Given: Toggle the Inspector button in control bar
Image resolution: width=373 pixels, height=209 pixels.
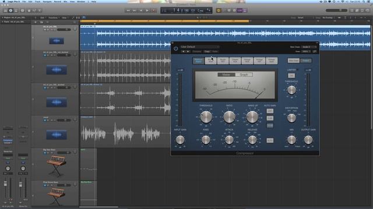Looking at the screenshot, I should (x=10, y=10).
